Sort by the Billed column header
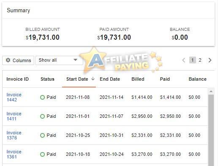Image resolution: width=218 pixels, height=166 pixels. [138, 79]
